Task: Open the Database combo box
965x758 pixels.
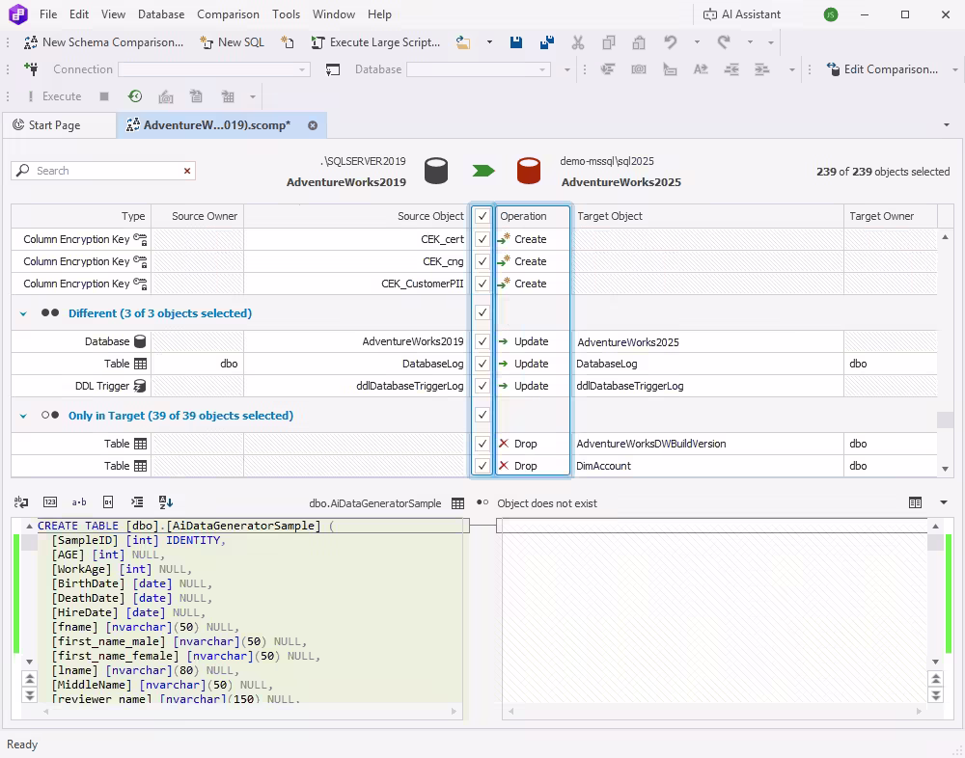Action: [x=479, y=69]
